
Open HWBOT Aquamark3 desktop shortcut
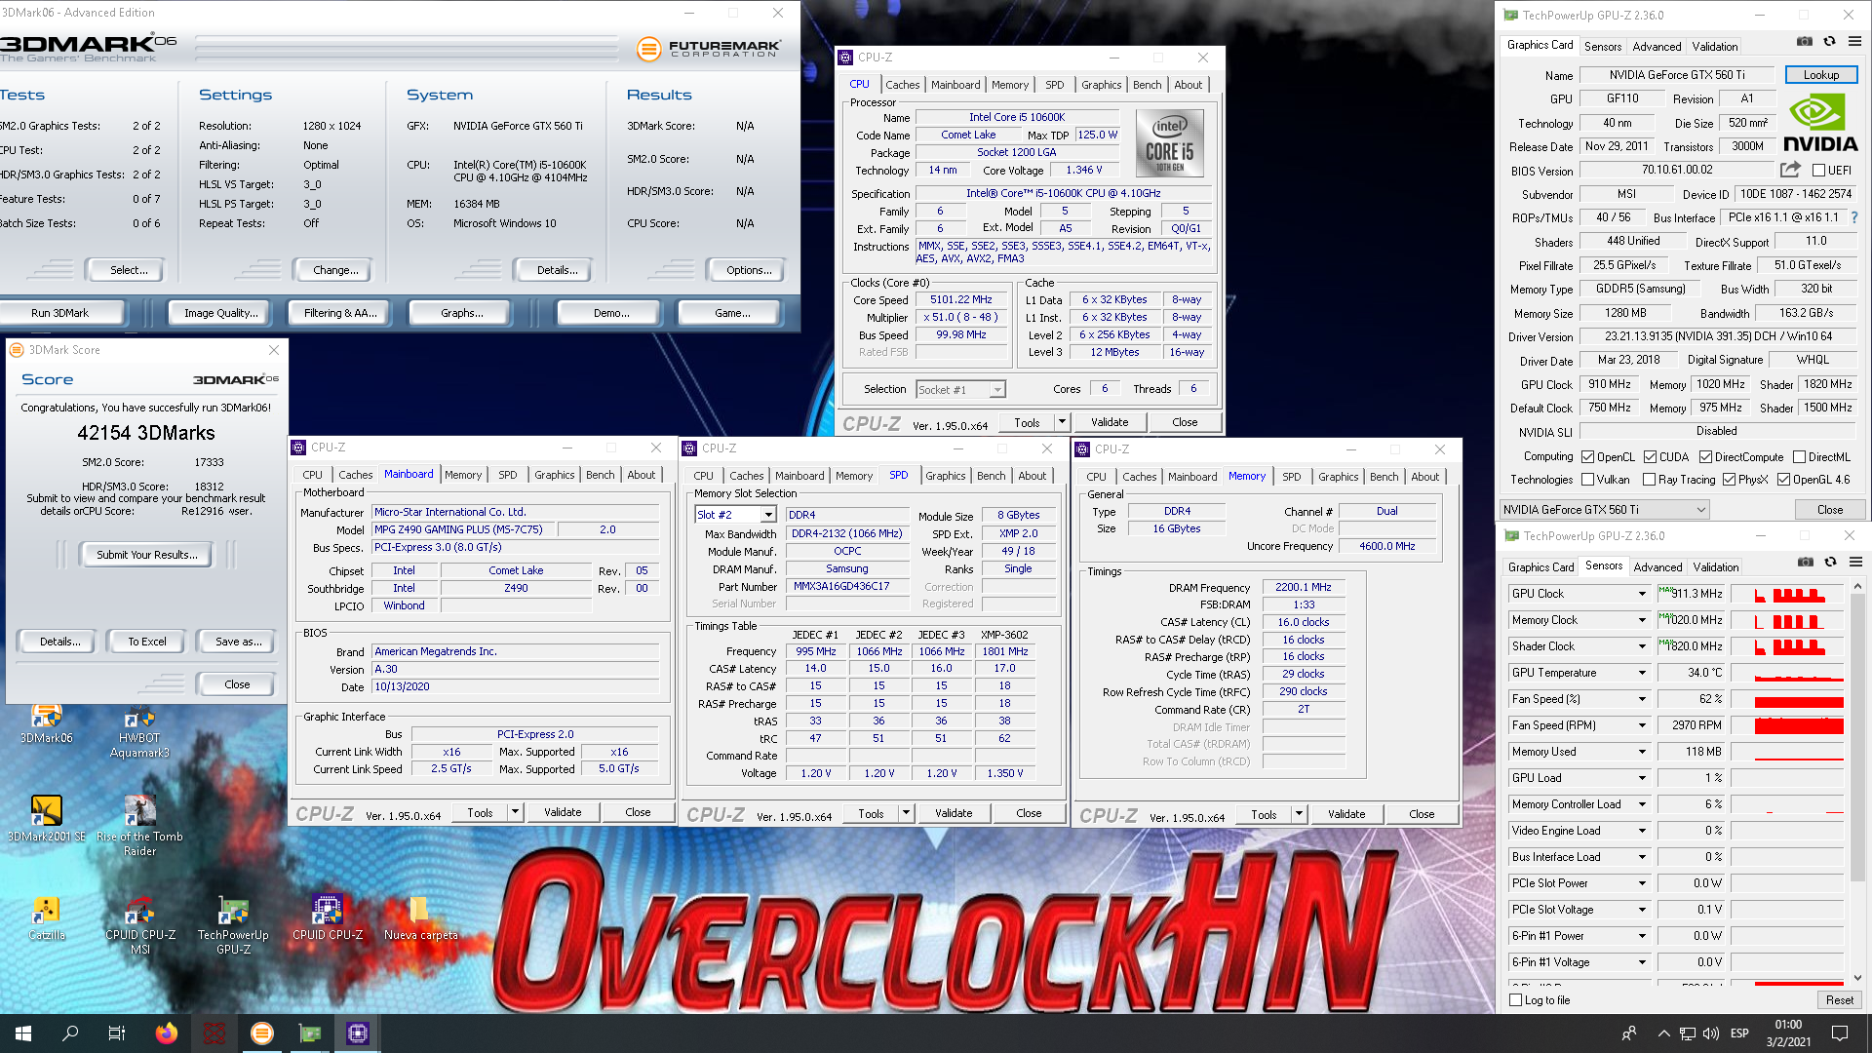click(139, 731)
